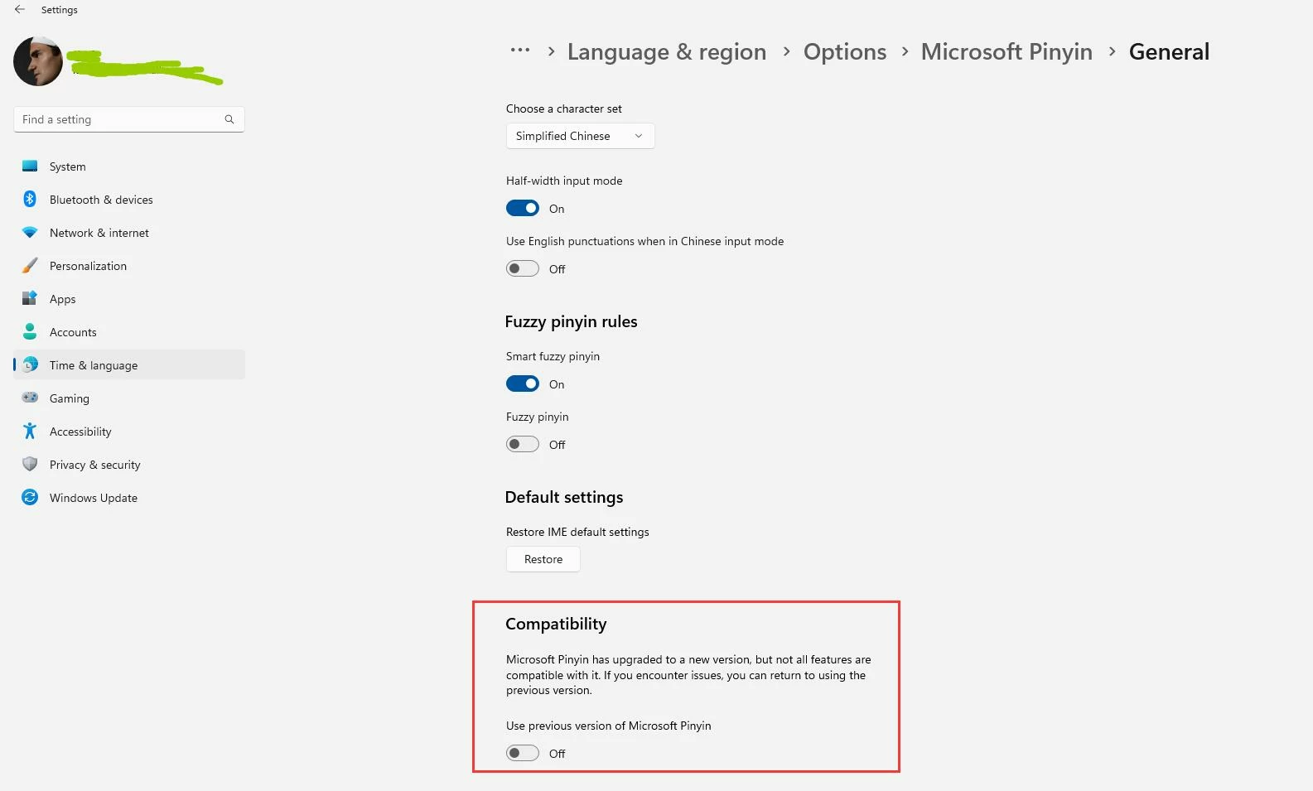
Task: Click the Restore IME defaults button
Action: point(543,559)
